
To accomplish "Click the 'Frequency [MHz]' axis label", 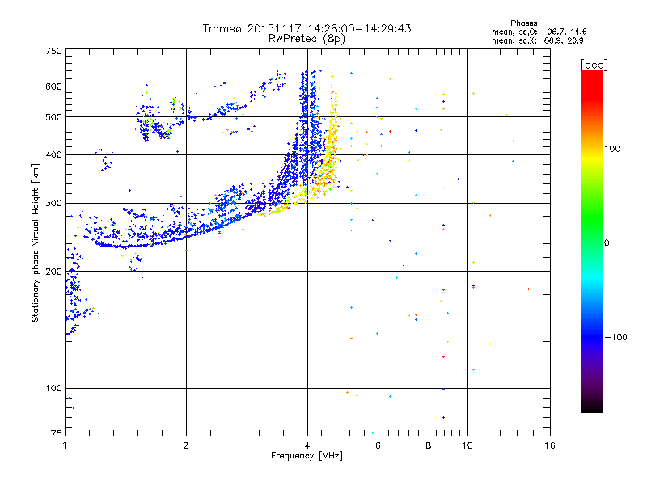I will (307, 456).
